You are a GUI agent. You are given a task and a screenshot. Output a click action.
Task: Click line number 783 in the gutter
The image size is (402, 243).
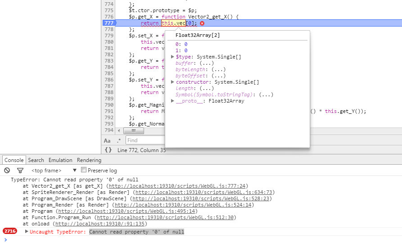[109, 61]
